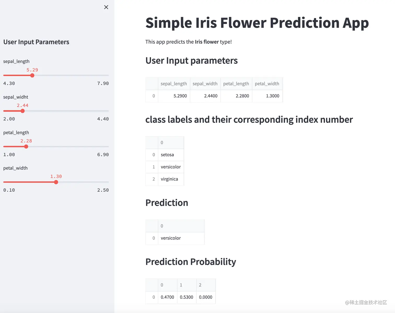Select the 0.4700 probability cell
This screenshot has height=313, width=395.
pyautogui.click(x=167, y=297)
